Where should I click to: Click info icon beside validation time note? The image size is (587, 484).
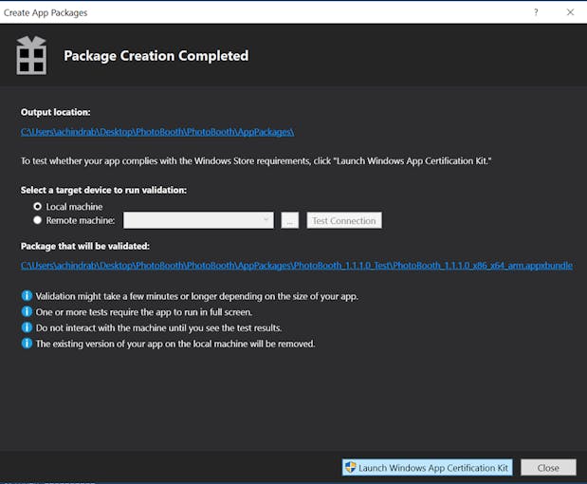tap(27, 296)
